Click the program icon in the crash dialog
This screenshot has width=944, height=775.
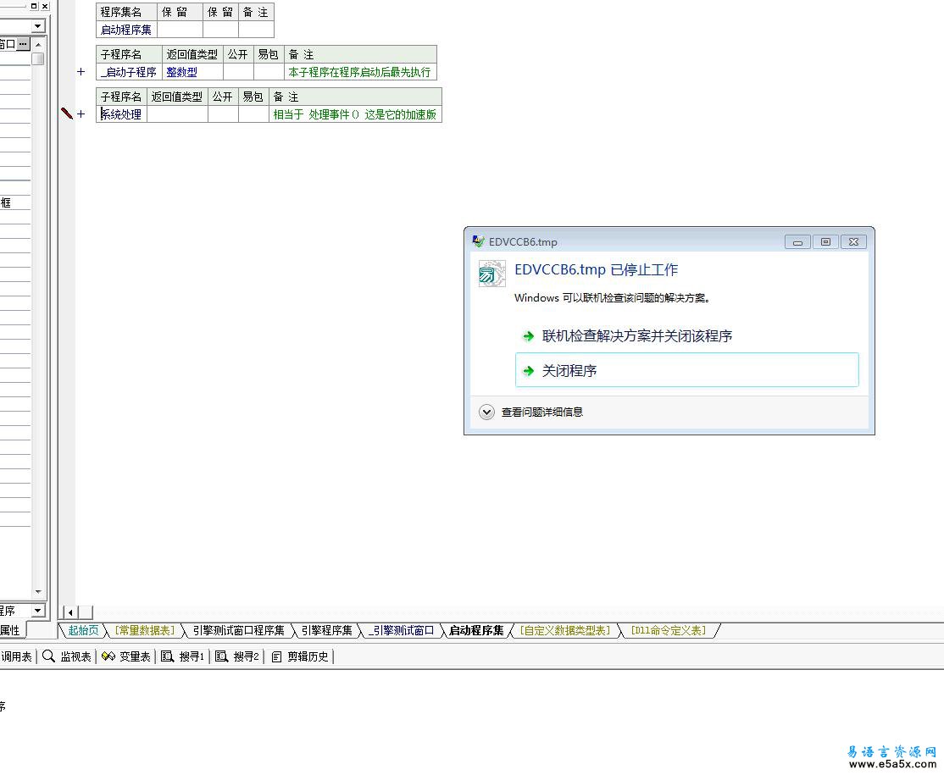click(x=491, y=274)
